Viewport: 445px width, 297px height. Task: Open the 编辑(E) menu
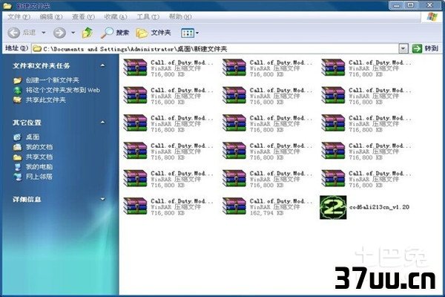click(50, 17)
